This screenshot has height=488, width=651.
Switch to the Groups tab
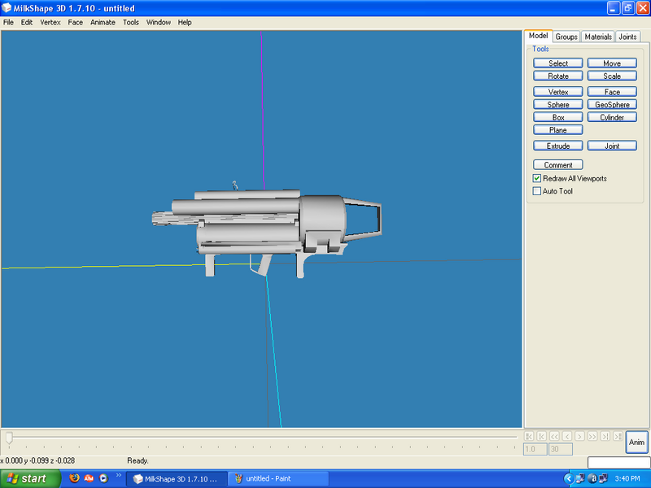click(x=566, y=37)
